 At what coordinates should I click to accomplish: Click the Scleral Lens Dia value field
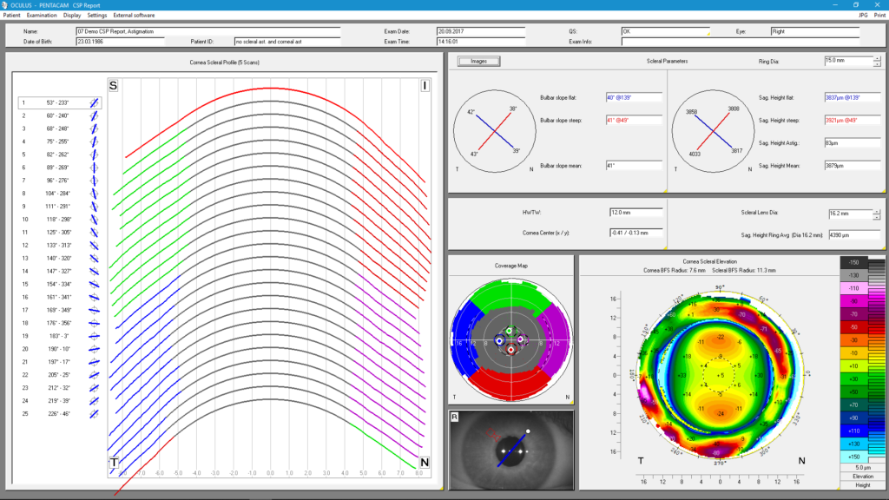pos(850,214)
